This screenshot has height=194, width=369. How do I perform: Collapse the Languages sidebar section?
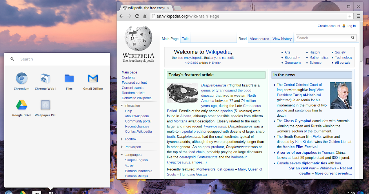coord(122,155)
